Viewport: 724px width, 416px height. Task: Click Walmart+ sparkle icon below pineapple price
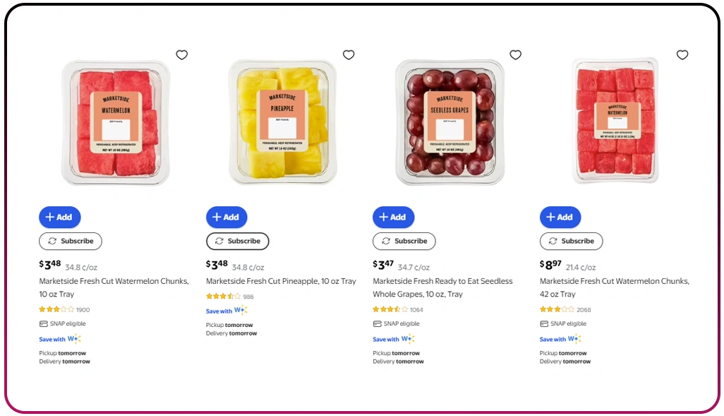pos(241,311)
